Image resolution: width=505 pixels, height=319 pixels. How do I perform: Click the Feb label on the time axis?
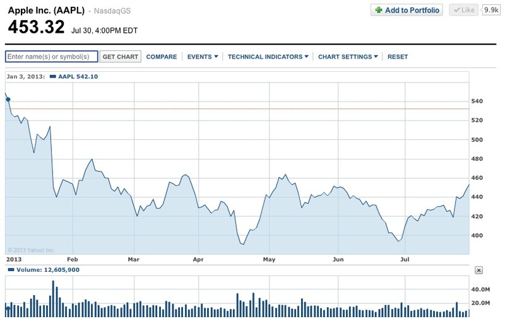point(73,259)
